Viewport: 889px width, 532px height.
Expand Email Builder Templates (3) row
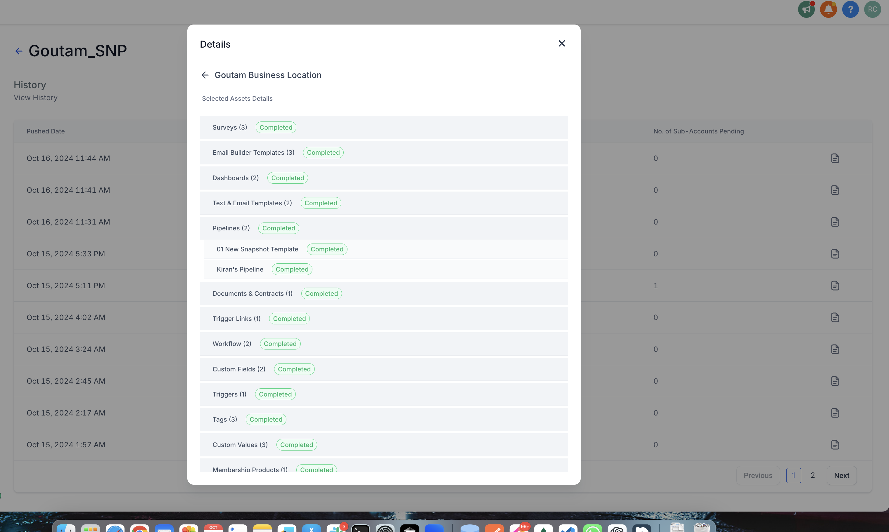pyautogui.click(x=253, y=153)
